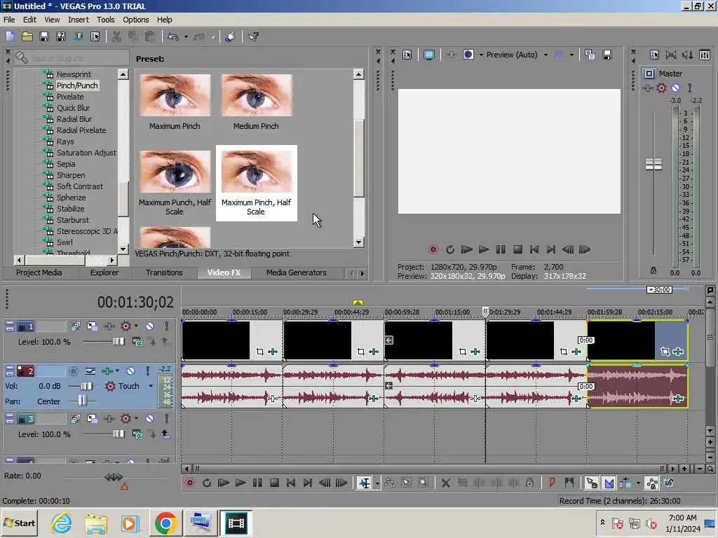
Task: Open Google Chrome from the taskbar
Action: click(165, 523)
